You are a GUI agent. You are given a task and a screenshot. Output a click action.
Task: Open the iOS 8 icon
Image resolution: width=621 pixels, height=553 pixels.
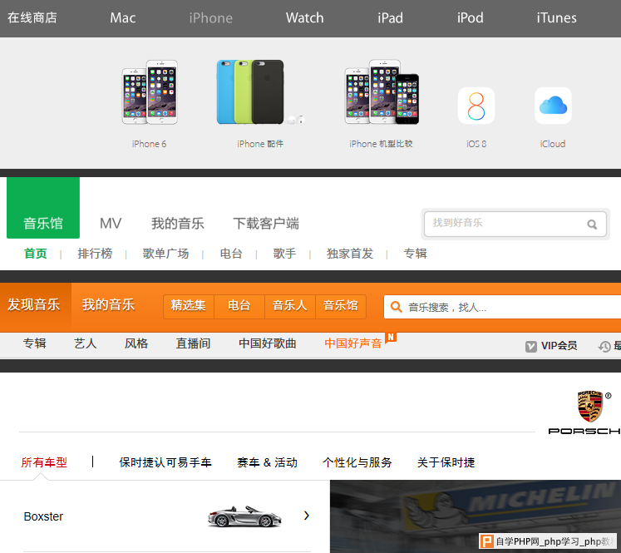pyautogui.click(x=476, y=106)
